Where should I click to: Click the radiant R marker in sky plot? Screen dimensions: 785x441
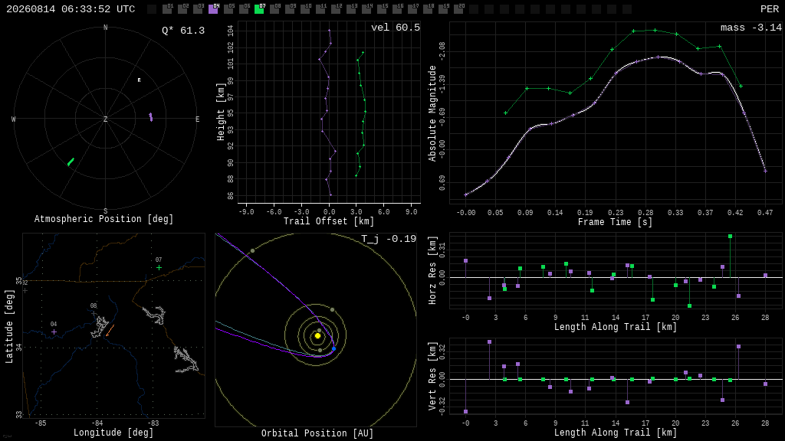click(x=140, y=80)
